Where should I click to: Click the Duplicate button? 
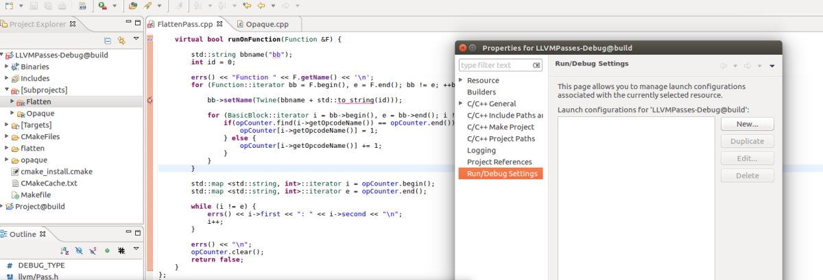click(x=747, y=141)
